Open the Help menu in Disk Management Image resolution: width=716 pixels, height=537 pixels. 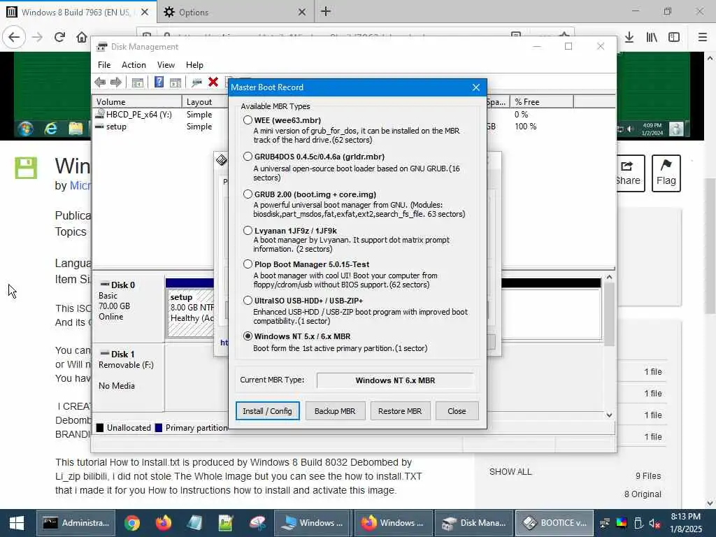[194, 65]
